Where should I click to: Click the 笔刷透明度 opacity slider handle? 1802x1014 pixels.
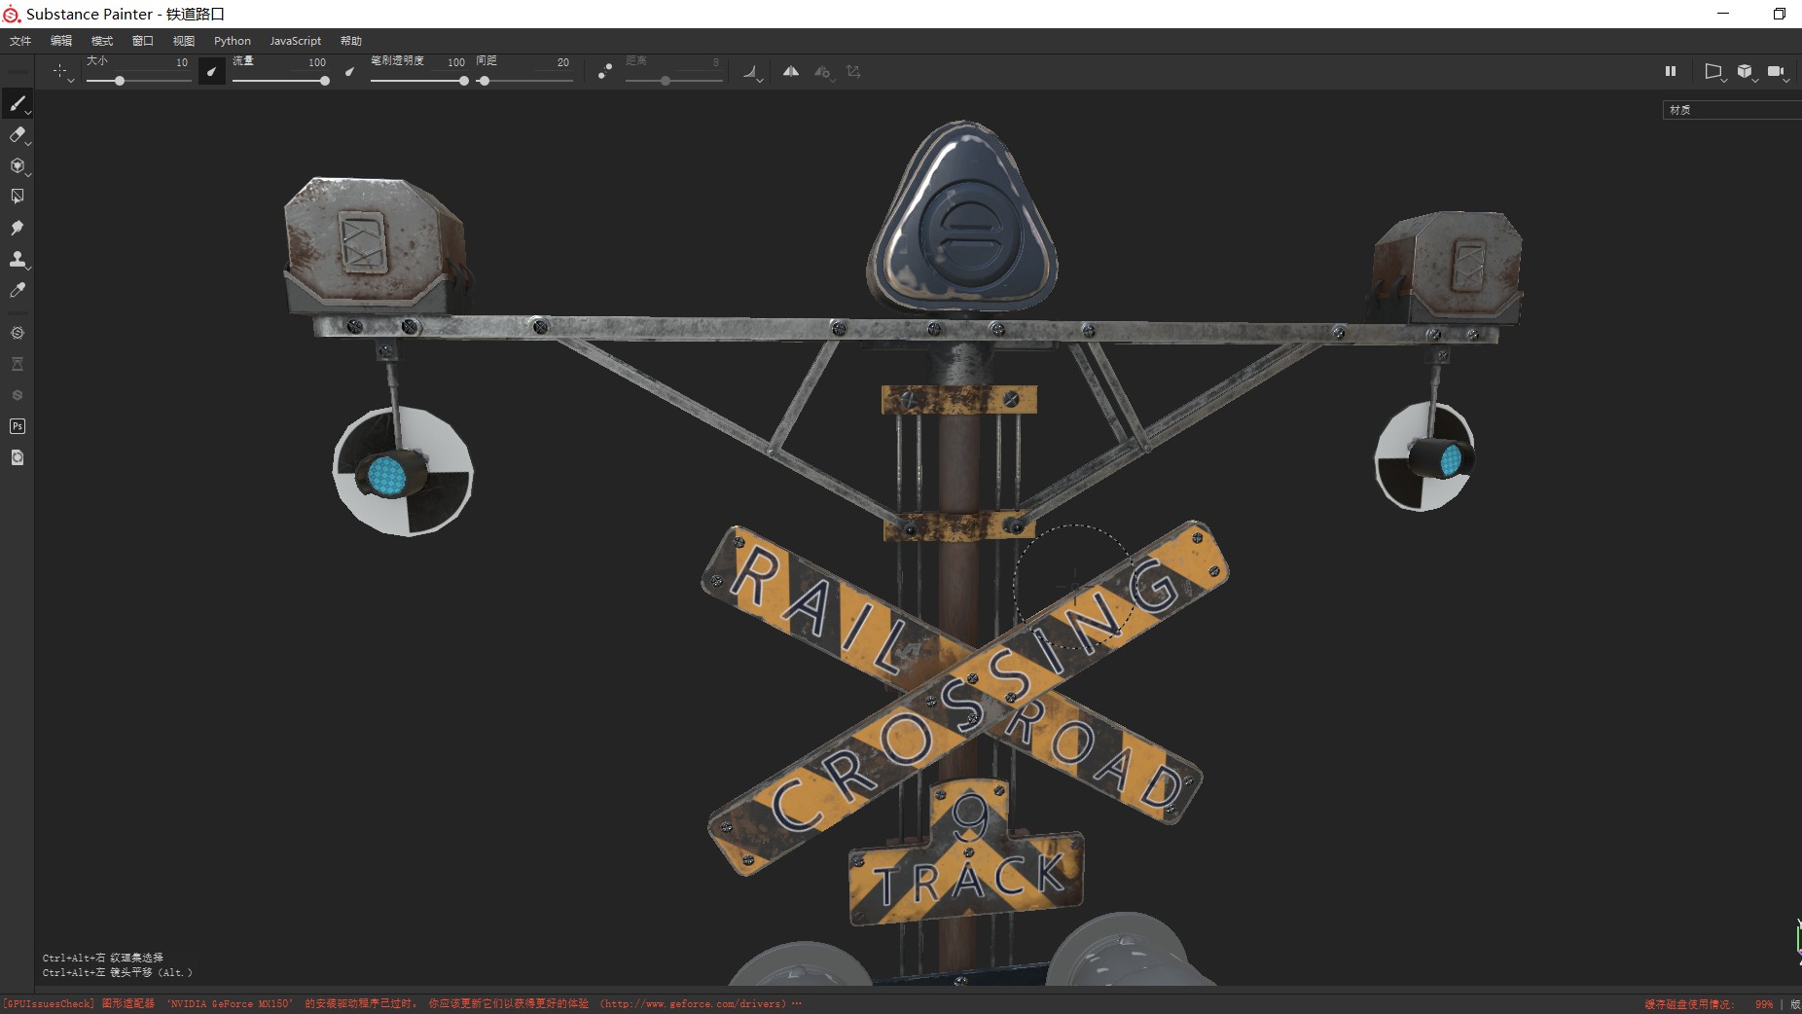[463, 81]
